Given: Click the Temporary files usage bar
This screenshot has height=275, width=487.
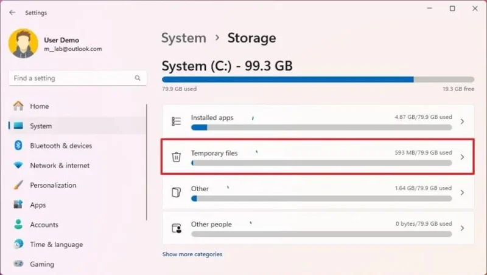Looking at the screenshot, I should [x=321, y=163].
